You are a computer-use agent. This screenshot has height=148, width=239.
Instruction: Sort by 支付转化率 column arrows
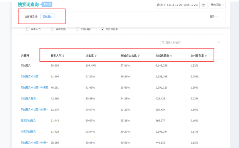click(206, 55)
